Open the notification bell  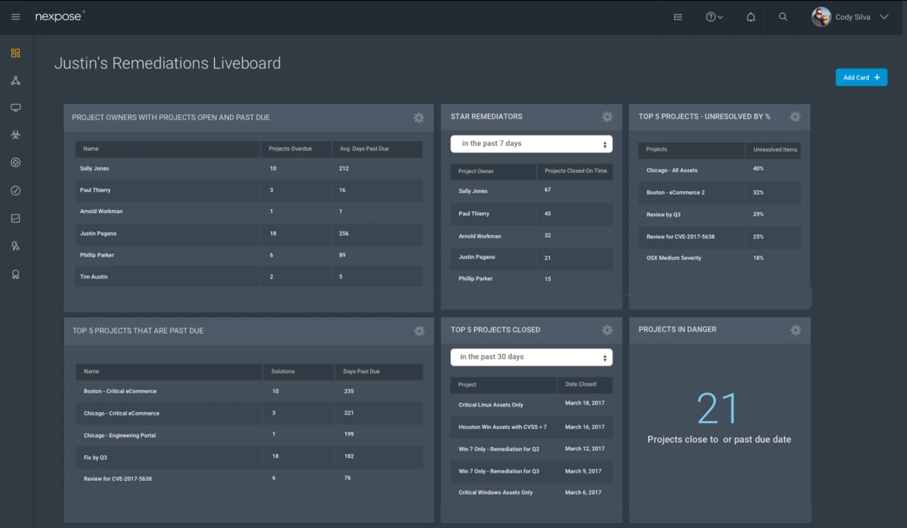(x=750, y=17)
